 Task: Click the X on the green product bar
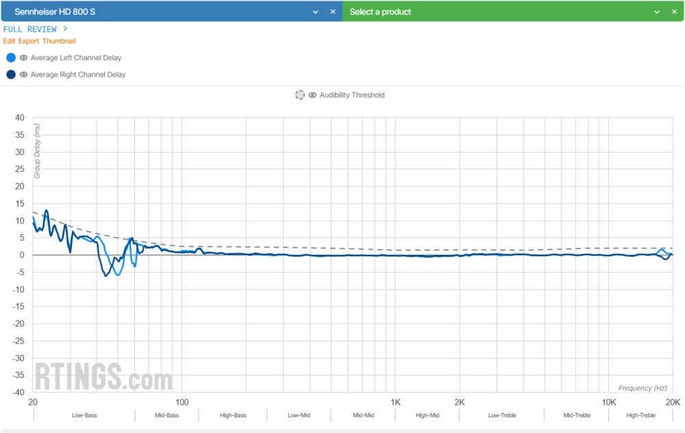pyautogui.click(x=674, y=12)
